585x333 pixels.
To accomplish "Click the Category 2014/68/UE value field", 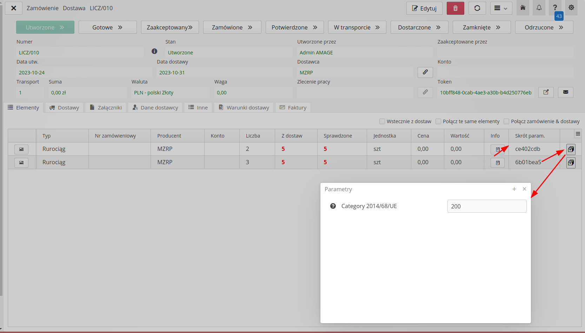I will pyautogui.click(x=486, y=206).
